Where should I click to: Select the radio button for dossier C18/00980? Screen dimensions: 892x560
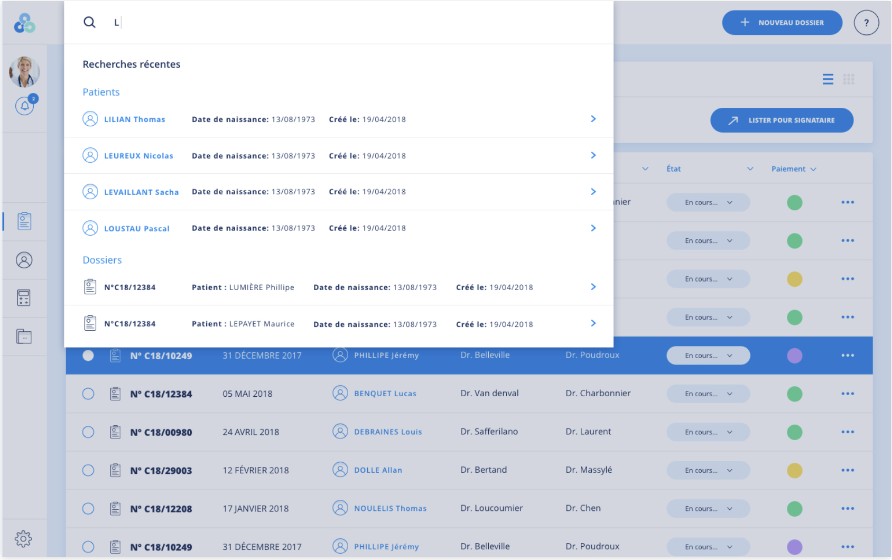tap(88, 432)
